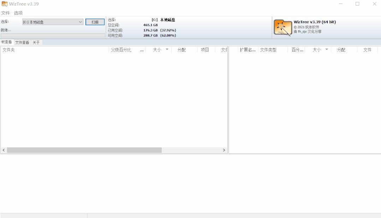Click the ellipsis icon beside 父级百分比 header
Viewport: 381px width, 218px height.
point(142,50)
